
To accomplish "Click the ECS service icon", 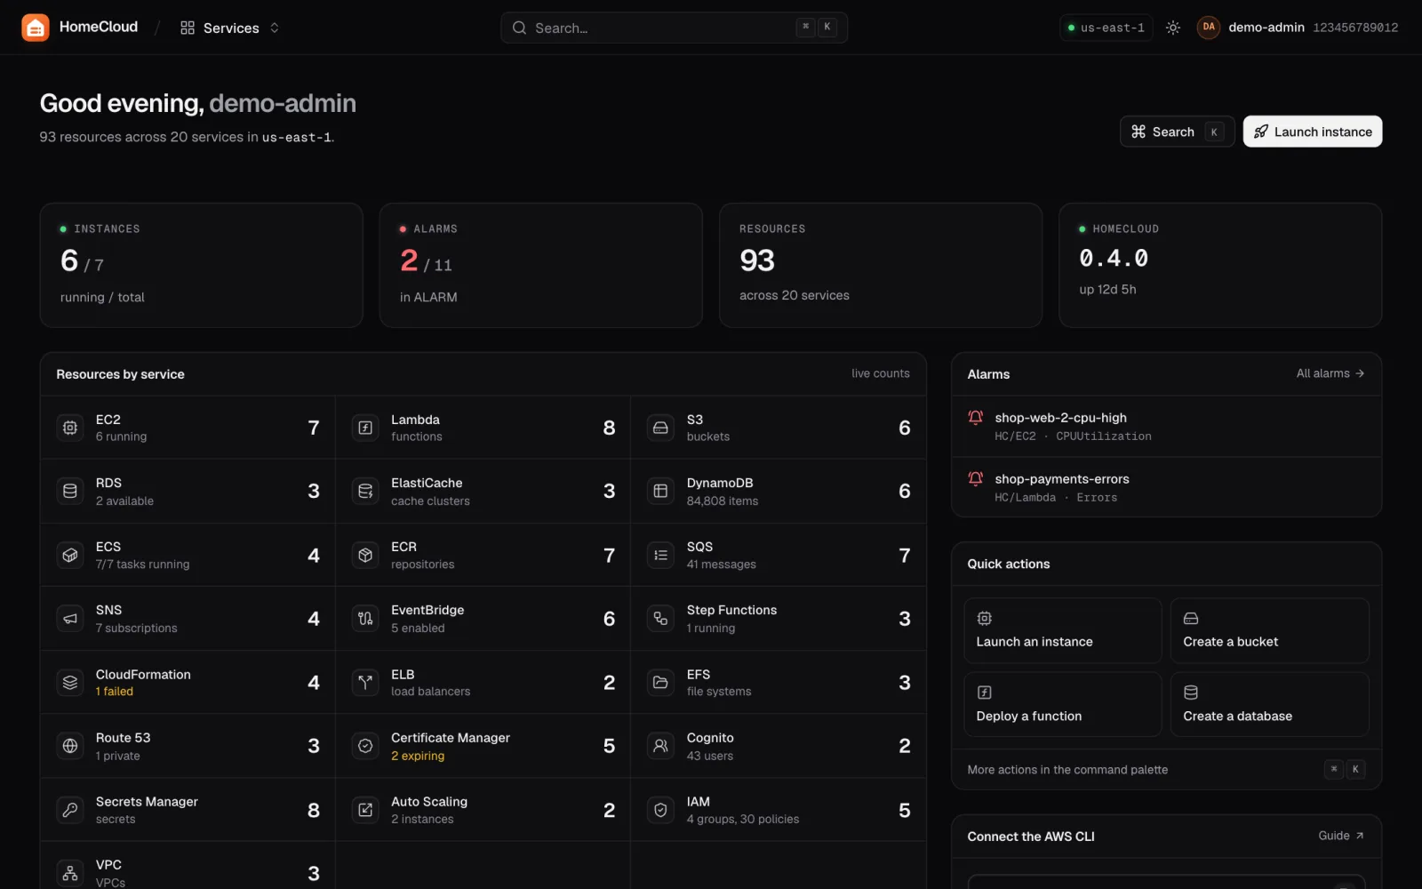I will click(x=70, y=555).
